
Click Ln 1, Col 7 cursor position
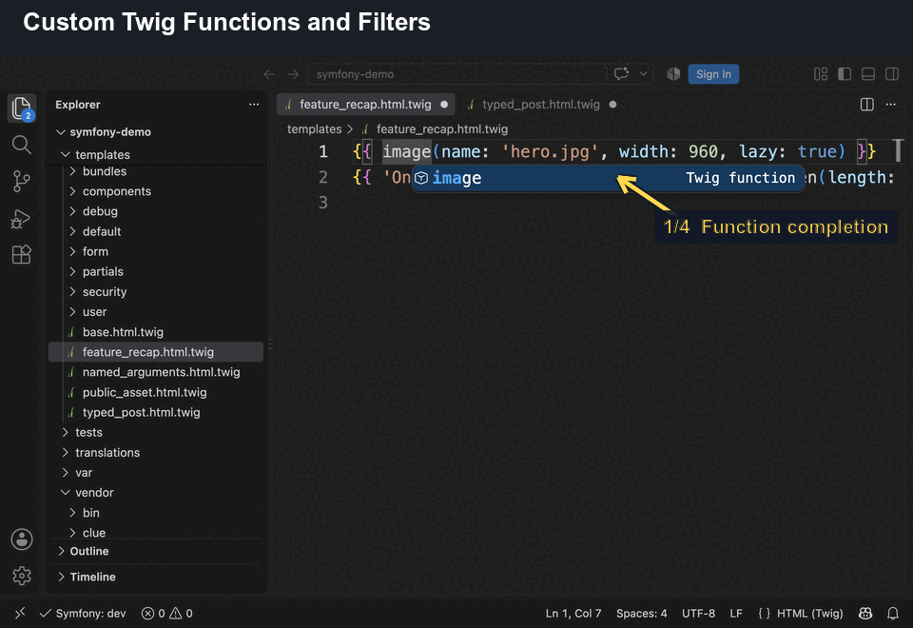coord(573,613)
